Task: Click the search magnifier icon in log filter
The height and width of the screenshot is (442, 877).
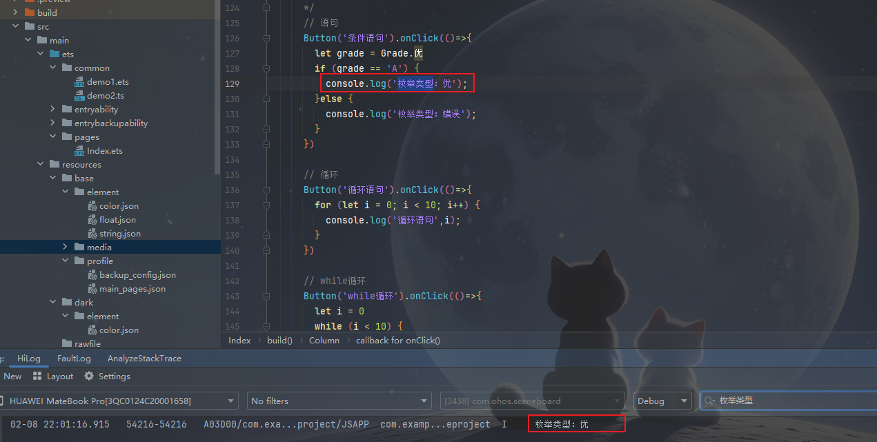Action: pos(709,401)
